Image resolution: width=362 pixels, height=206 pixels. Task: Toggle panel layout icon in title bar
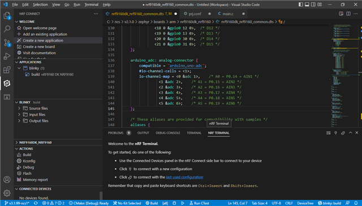click(307, 5)
